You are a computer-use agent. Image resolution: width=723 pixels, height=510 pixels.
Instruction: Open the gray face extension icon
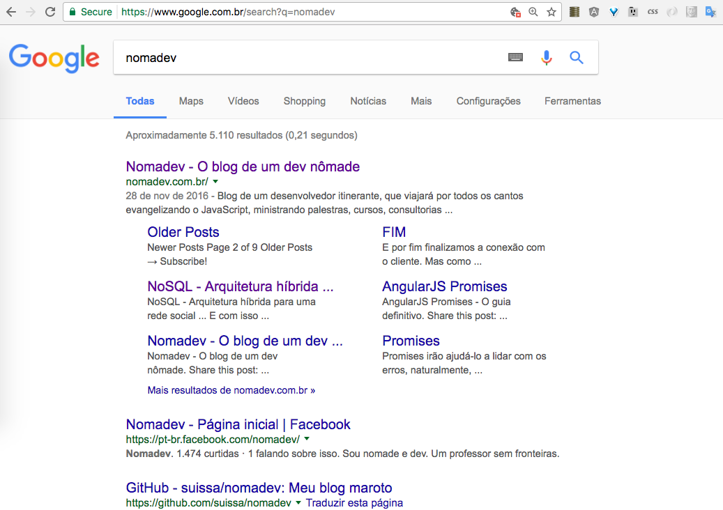click(691, 12)
